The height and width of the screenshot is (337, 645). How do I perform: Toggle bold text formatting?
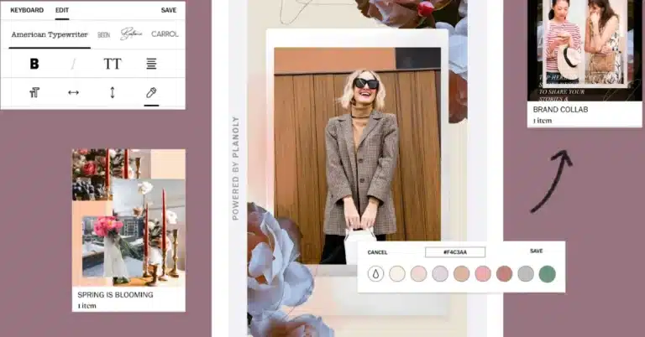pyautogui.click(x=34, y=64)
